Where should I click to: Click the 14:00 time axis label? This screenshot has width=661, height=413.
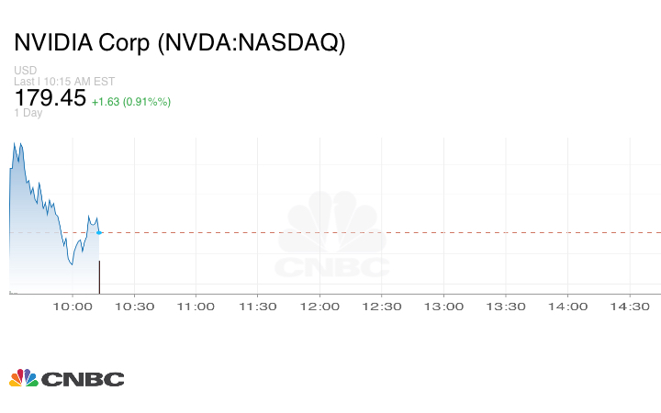click(x=567, y=307)
